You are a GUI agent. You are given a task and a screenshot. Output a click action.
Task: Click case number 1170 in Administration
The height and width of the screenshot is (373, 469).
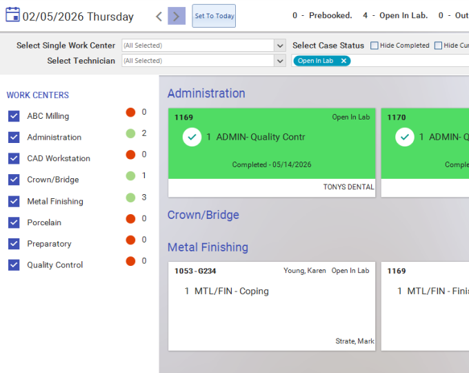point(397,117)
